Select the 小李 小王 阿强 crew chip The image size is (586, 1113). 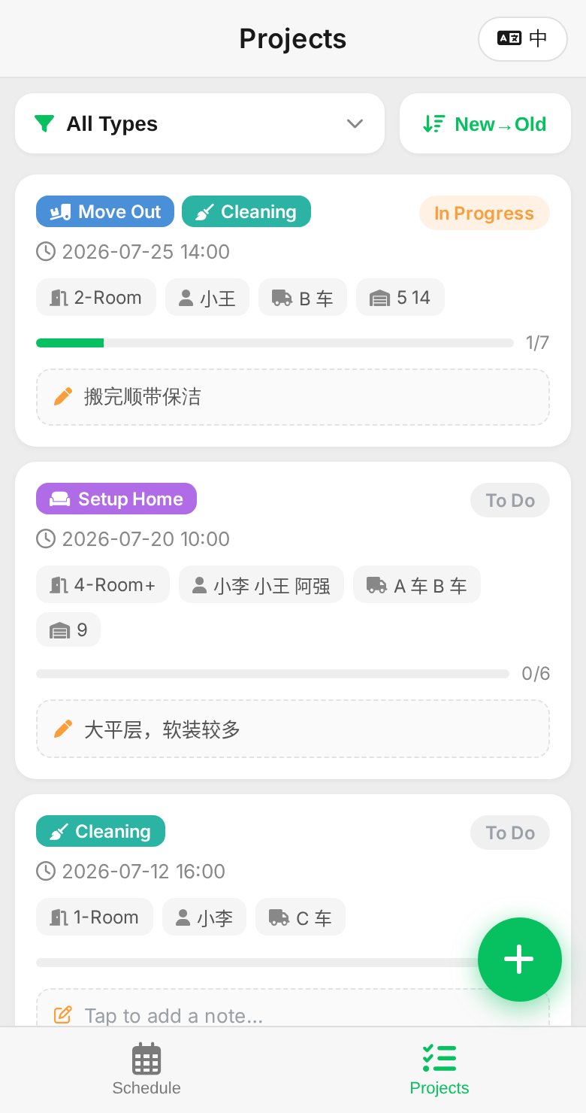(x=261, y=584)
